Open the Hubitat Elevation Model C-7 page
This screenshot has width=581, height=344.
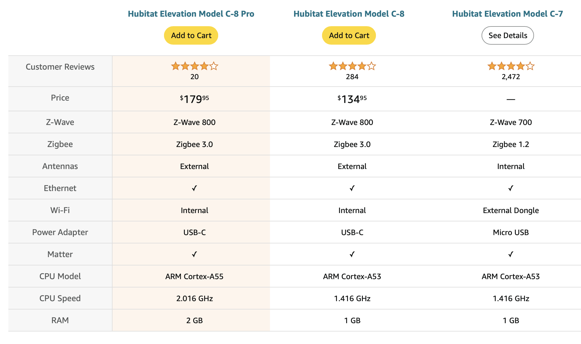[x=507, y=13]
